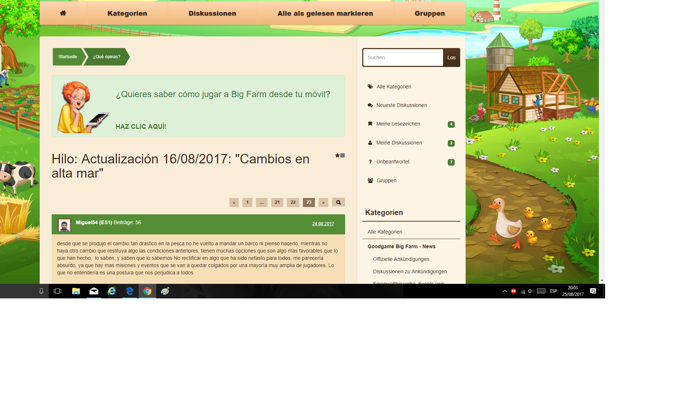The width and height of the screenshot is (699, 393).
Task: Open Alle Kategorien via the tags icon
Action: coord(370,87)
